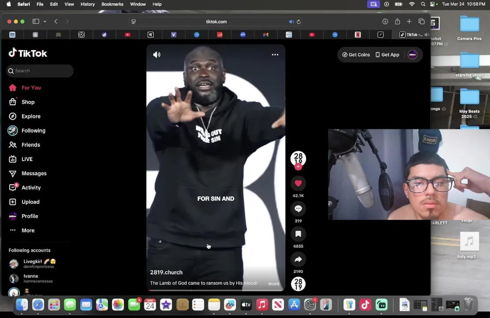Open 2819.church profile link
Image resolution: width=490 pixels, height=318 pixels.
tap(166, 273)
